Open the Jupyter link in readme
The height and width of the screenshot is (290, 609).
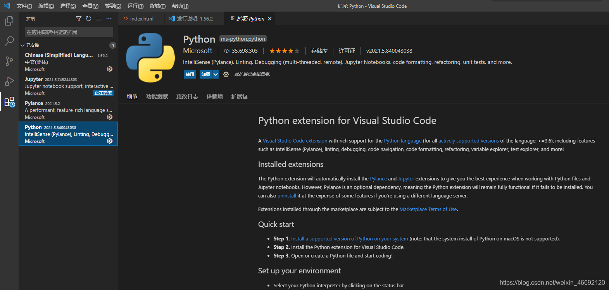(x=406, y=179)
